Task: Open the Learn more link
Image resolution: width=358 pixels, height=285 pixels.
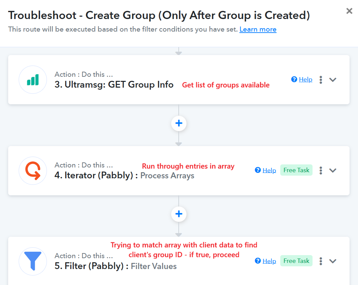Action: point(258,30)
